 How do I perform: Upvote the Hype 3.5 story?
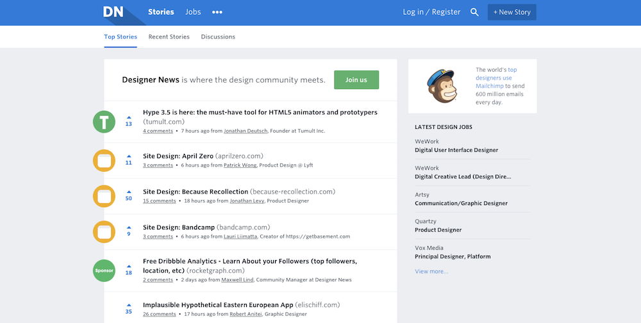point(129,117)
